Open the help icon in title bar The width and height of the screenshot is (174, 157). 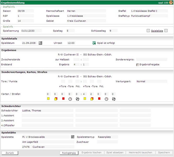171,3
